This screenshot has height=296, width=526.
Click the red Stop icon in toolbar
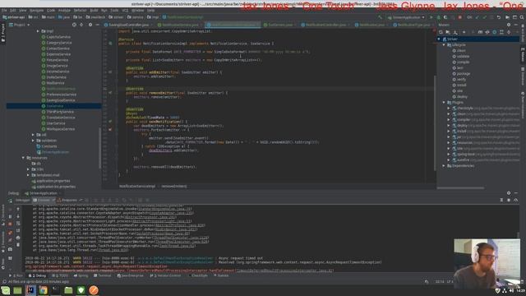(460, 17)
